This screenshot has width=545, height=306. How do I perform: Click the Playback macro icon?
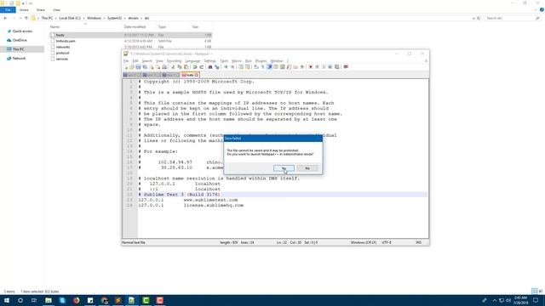324,67
